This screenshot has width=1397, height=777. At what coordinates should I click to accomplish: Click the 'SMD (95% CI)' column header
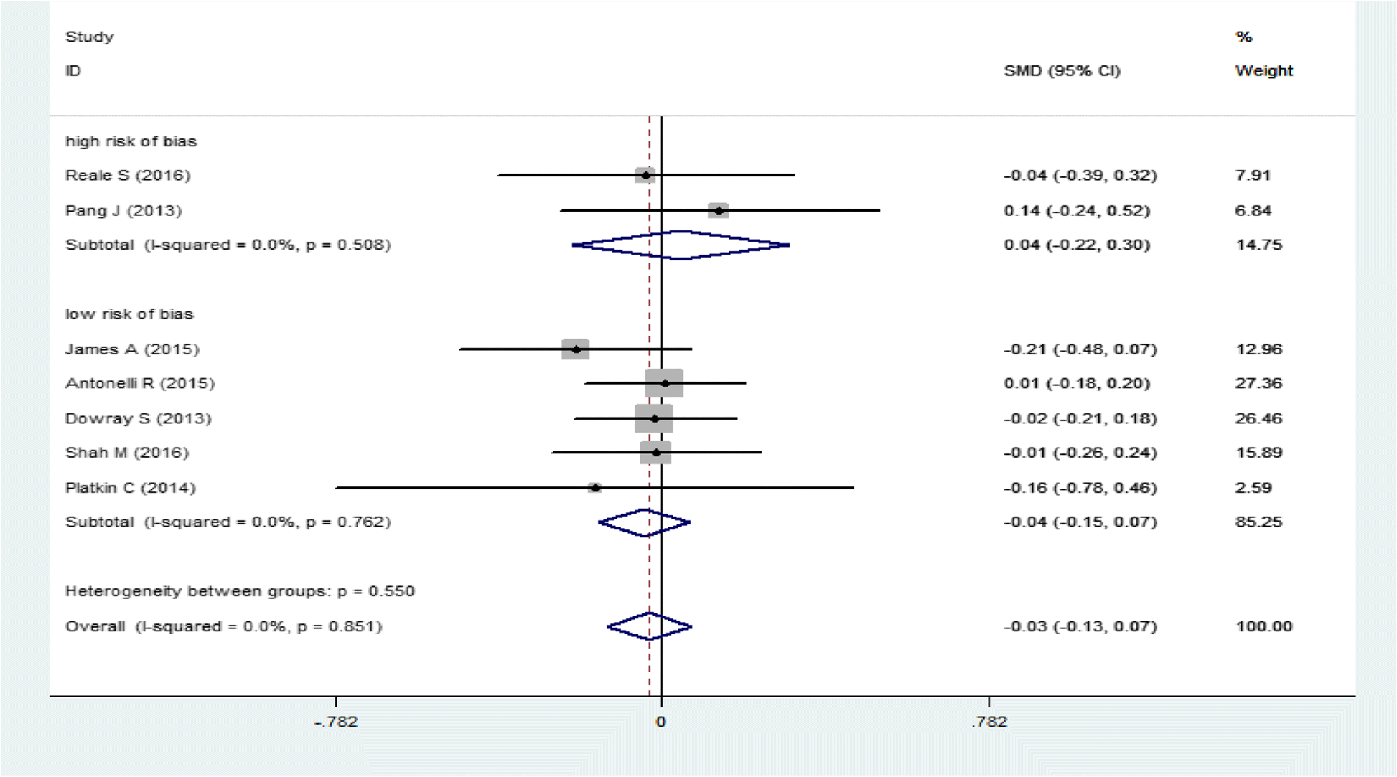click(x=1062, y=70)
